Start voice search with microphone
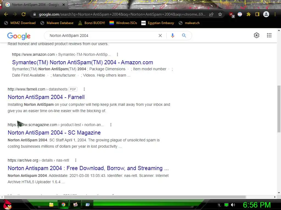 pyautogui.click(x=173, y=36)
